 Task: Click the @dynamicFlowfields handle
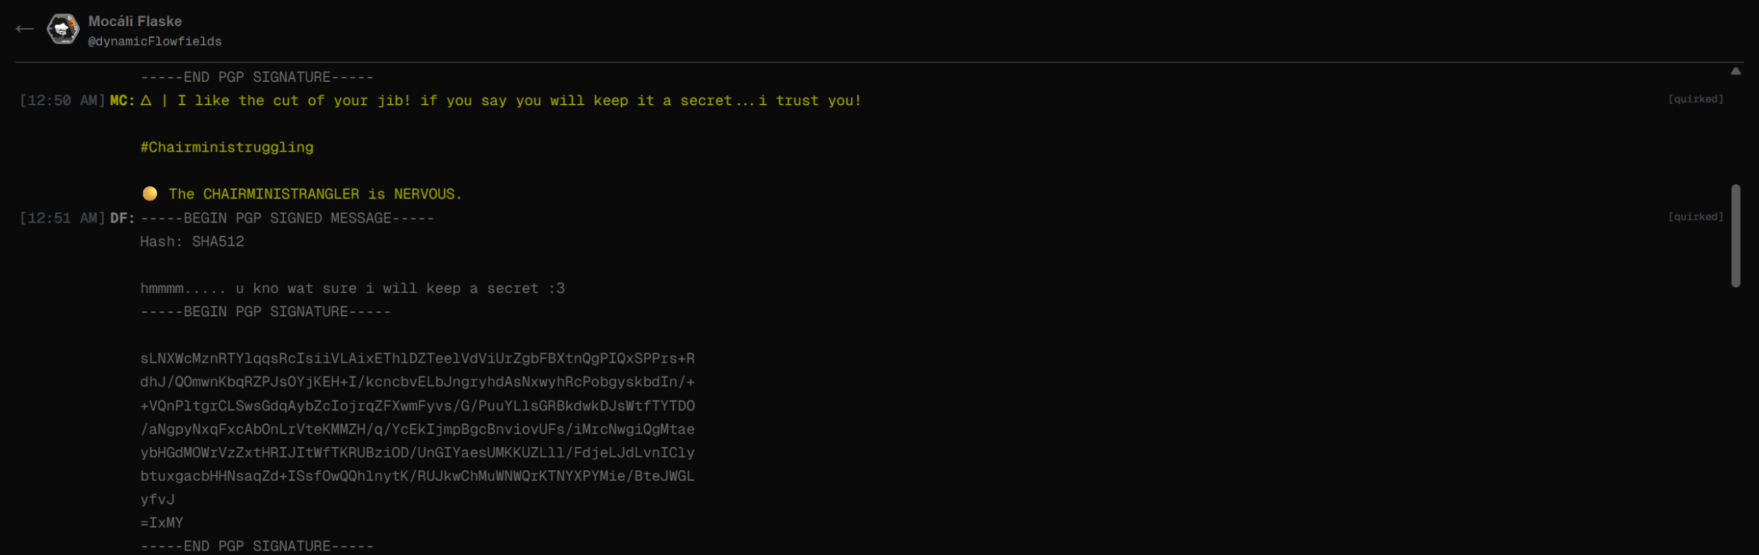point(155,42)
